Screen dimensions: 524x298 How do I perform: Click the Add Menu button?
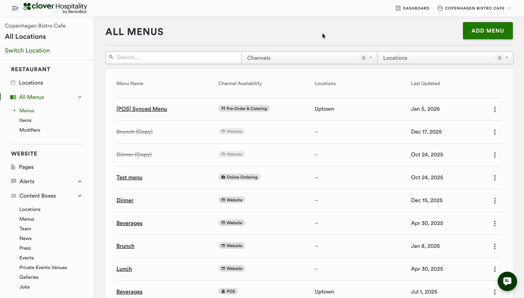(x=488, y=31)
